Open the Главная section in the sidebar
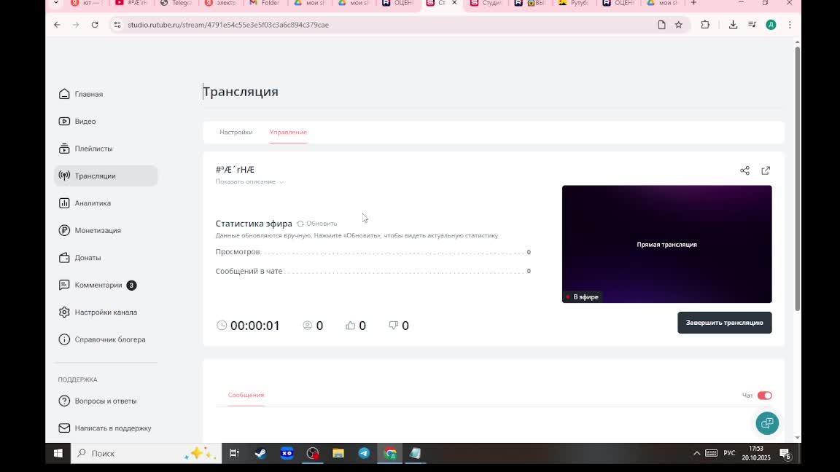 click(x=81, y=94)
